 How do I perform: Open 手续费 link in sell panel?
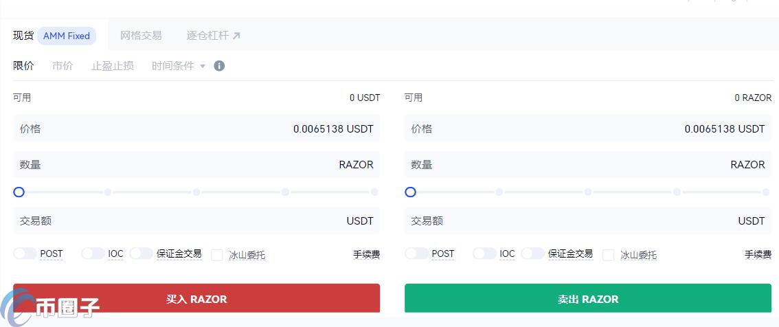pyautogui.click(x=758, y=254)
